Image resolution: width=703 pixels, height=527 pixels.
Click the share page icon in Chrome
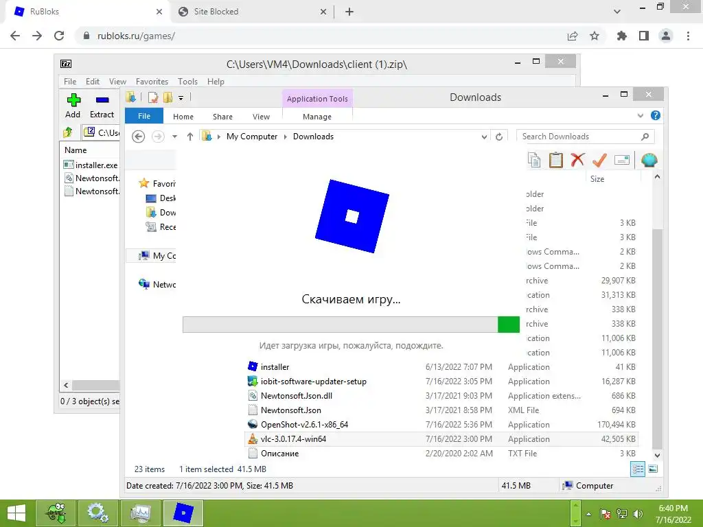[x=573, y=36]
